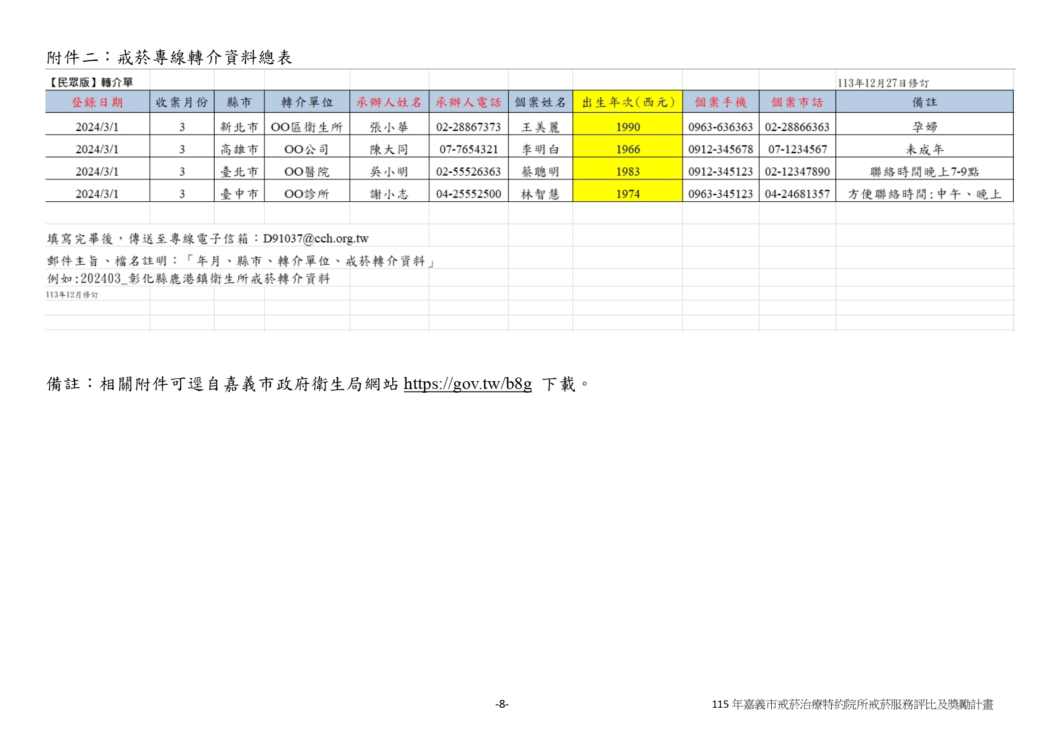The height and width of the screenshot is (752, 1064).
Task: Click the 附件二 document title heading
Action: point(169,58)
